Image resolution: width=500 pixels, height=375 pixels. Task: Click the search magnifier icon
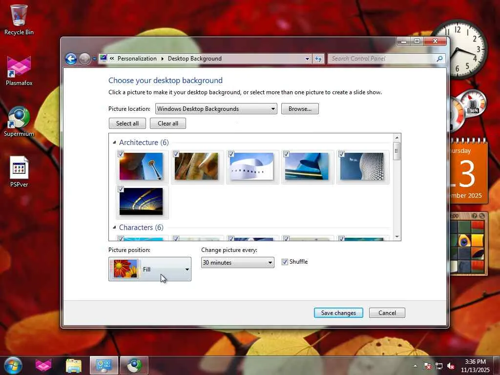(440, 59)
